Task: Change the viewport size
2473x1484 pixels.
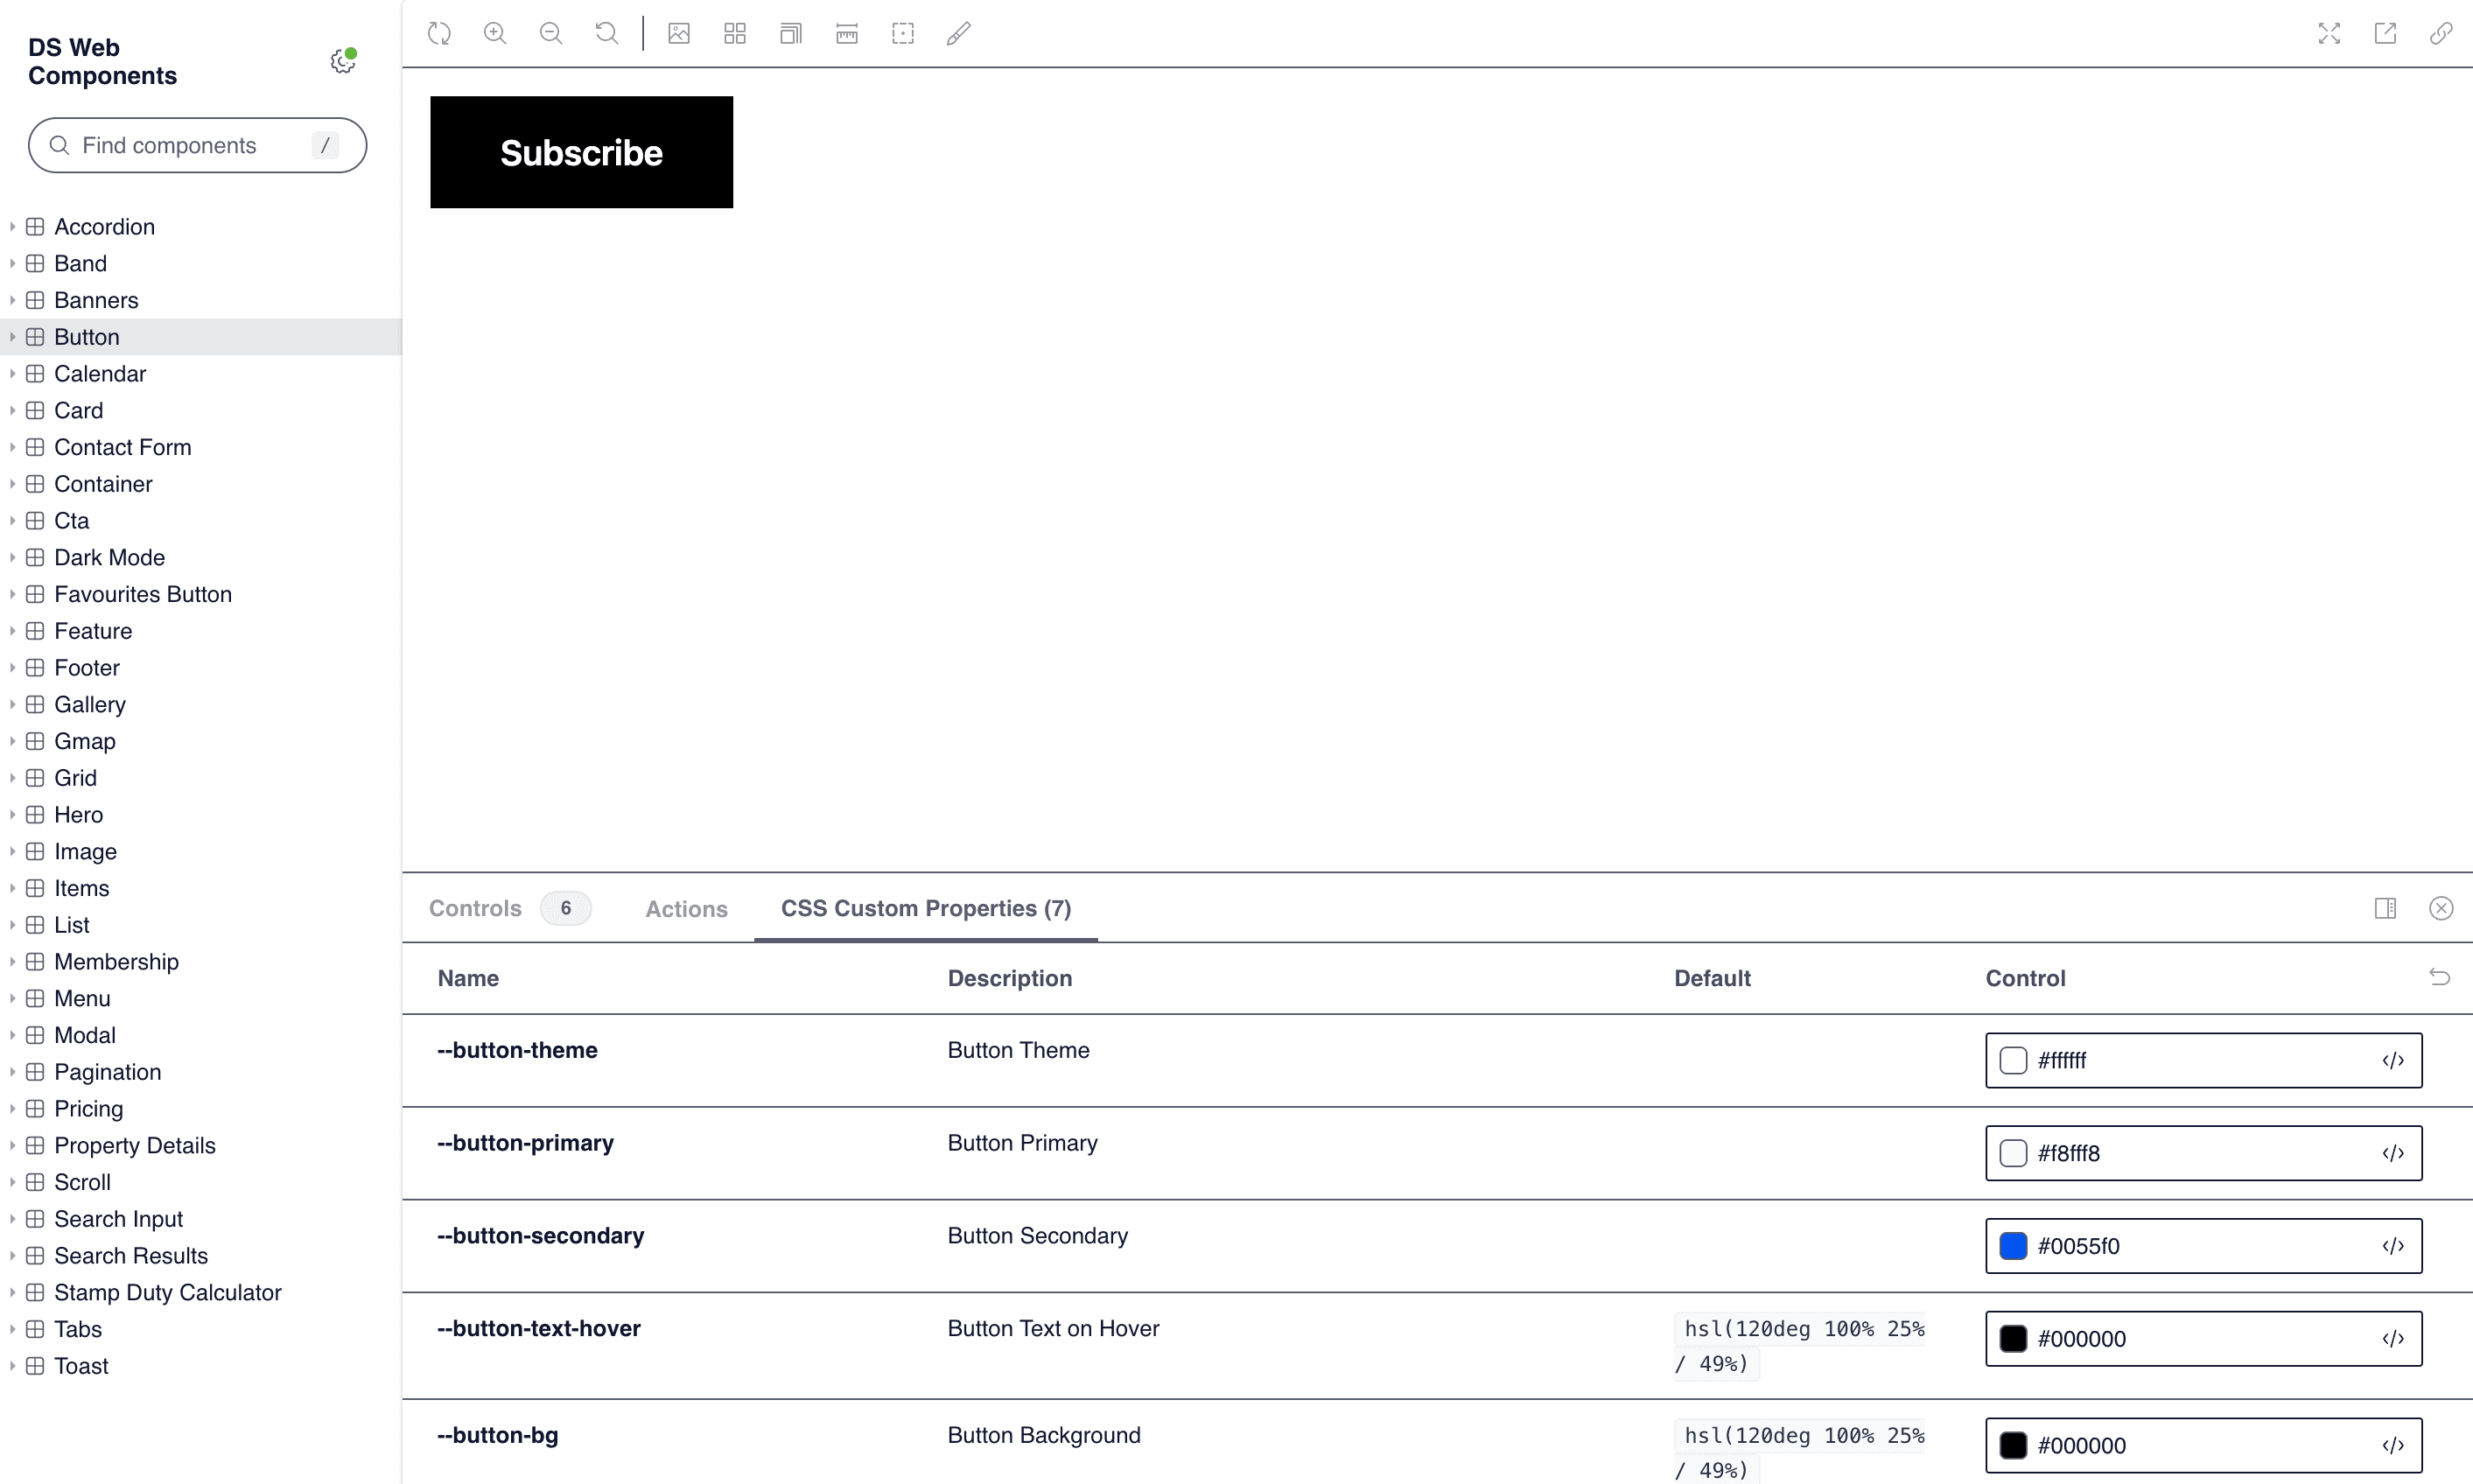Action: coord(791,33)
